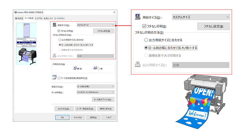Select 出力用紙サイズに合わせる radio in dialog
Viewport: 239px width, 134px height.
click(60, 40)
